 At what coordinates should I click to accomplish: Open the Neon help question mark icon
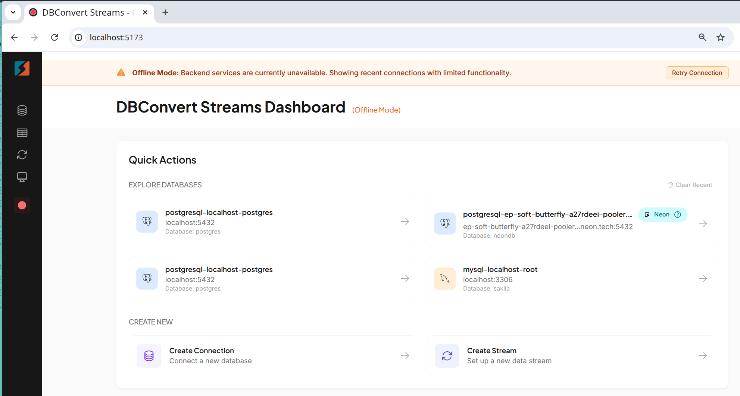tap(678, 214)
